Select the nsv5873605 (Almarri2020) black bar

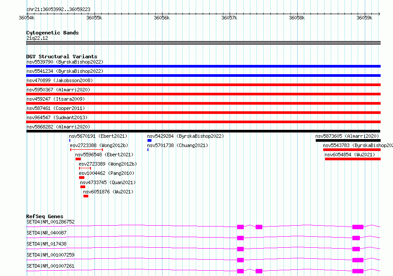(x=348, y=140)
